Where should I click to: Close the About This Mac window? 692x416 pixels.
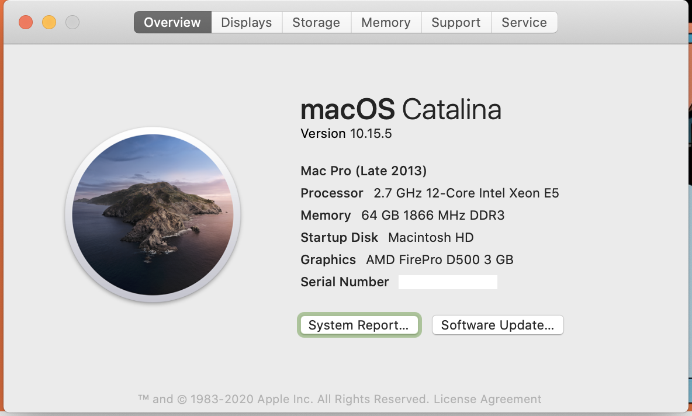click(26, 22)
